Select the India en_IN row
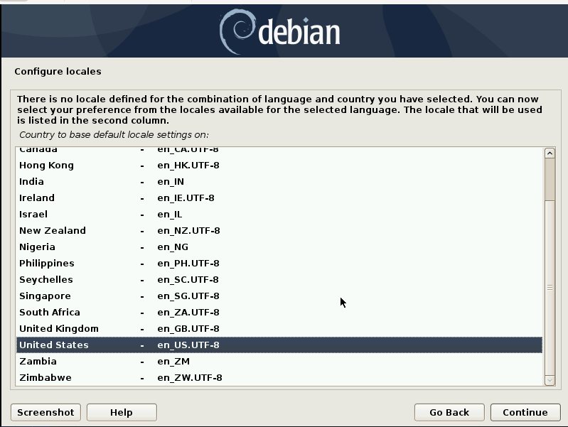Viewport: 568px width, 427px height. (x=279, y=181)
